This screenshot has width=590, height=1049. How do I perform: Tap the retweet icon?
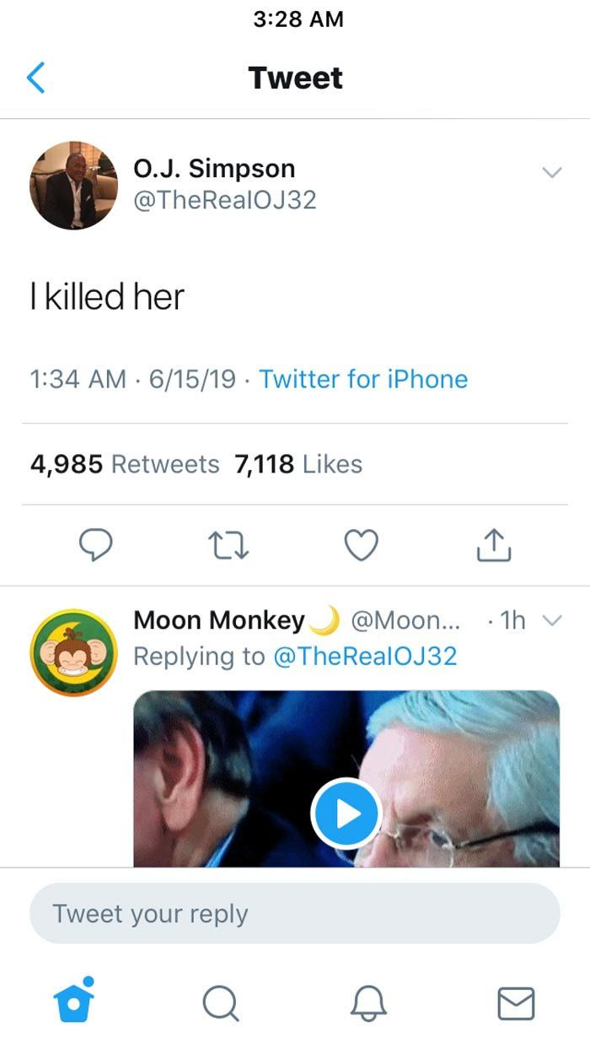229,546
